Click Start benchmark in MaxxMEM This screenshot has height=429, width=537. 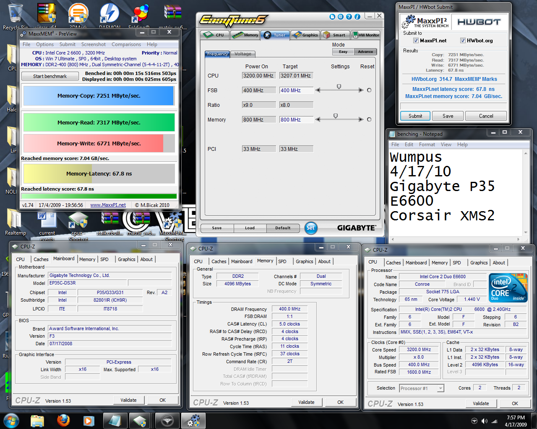[x=50, y=76]
